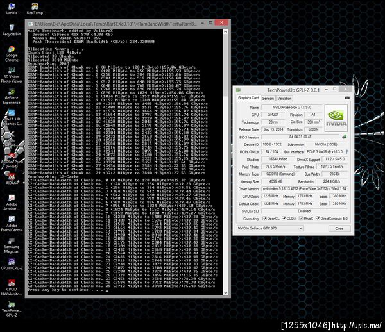This screenshot has width=385, height=332.
Task: Click the Release Date value Sep 19, 2014
Action: point(273,129)
